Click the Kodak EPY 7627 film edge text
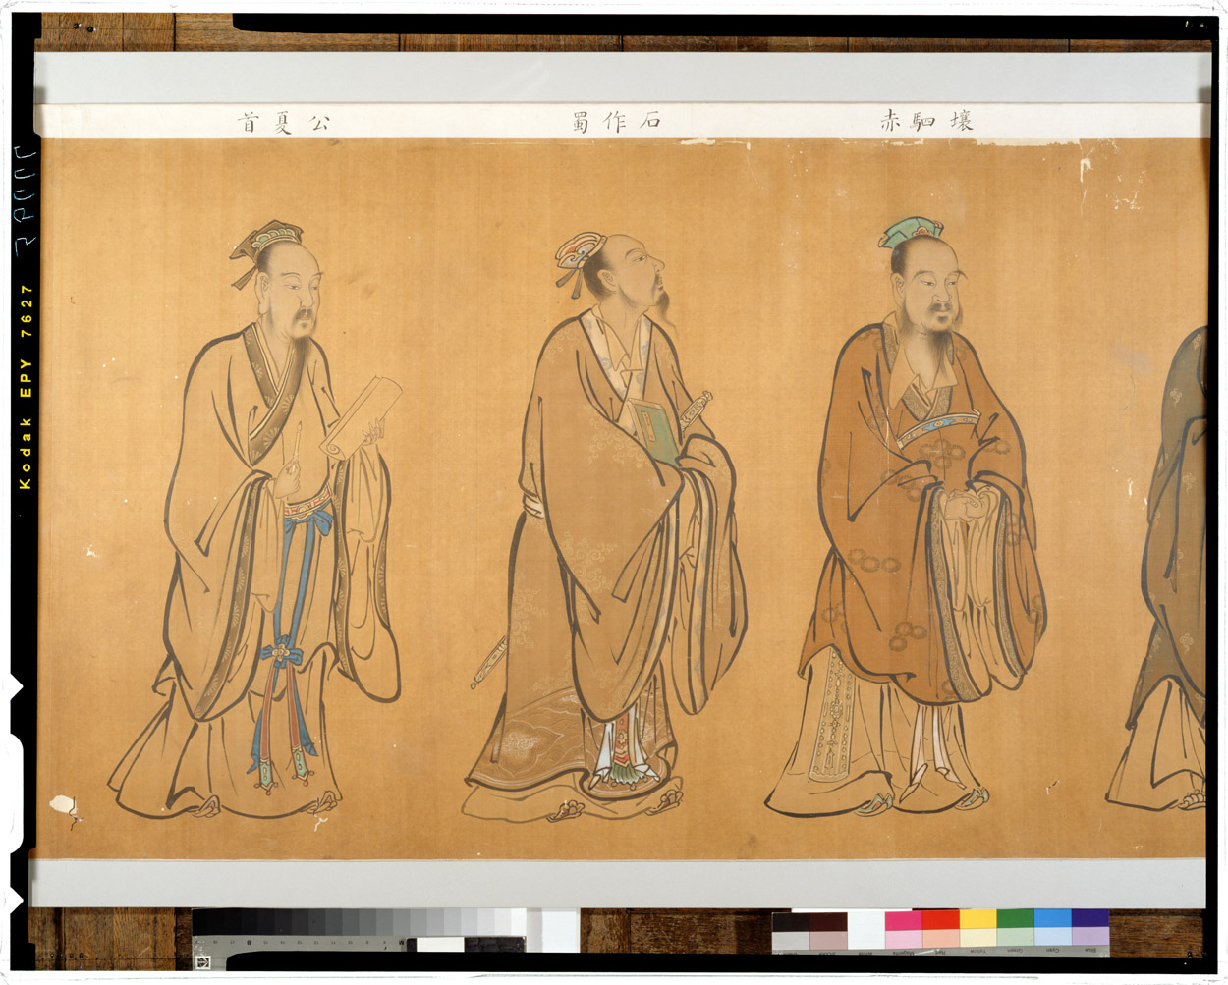The image size is (1228, 985). [26, 387]
